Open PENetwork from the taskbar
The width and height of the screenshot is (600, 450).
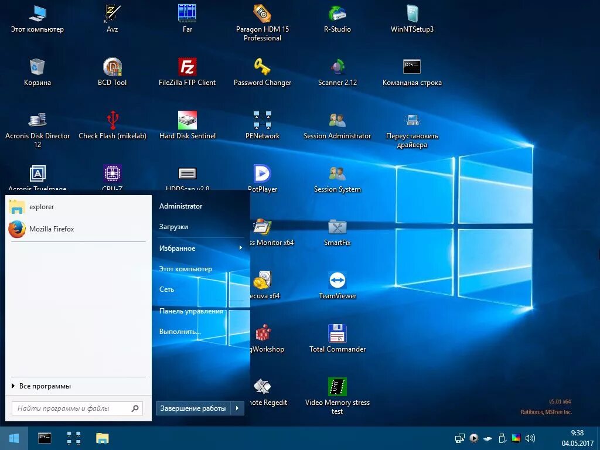tap(74, 438)
